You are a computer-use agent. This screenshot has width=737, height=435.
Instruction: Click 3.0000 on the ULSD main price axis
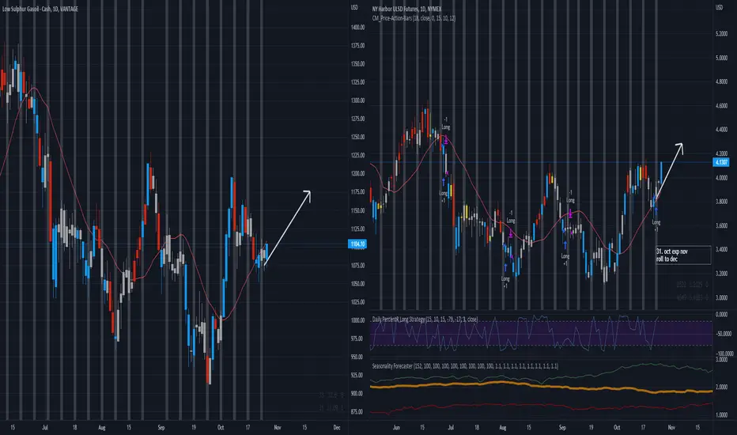pos(721,297)
